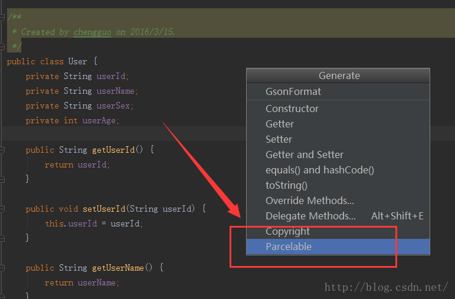Click the Generate popup title bar
The image size is (455, 299).
338,75
